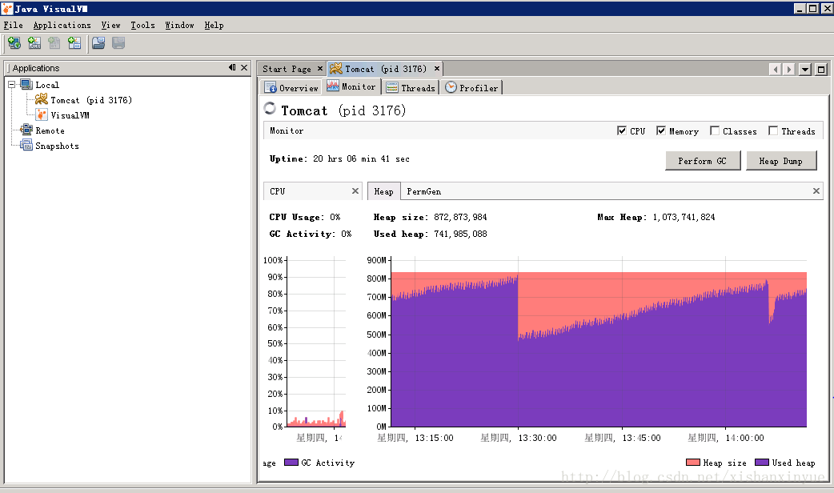Click Load Snapshot toolbar icon
The width and height of the screenshot is (834, 493).
point(98,43)
